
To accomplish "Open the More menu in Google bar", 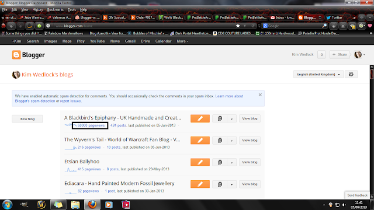I will point(182,41).
